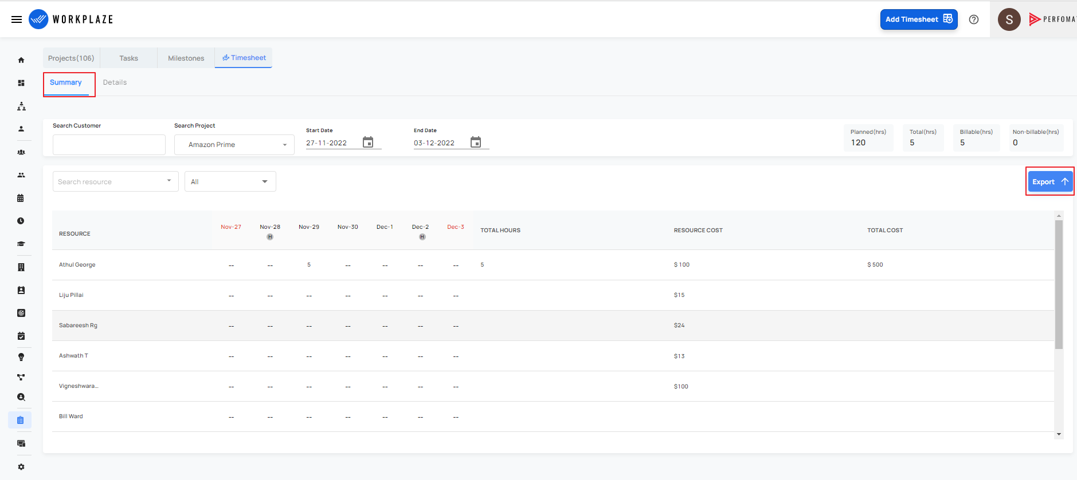
Task: Switch to the Details sub-tab
Action: pos(115,82)
